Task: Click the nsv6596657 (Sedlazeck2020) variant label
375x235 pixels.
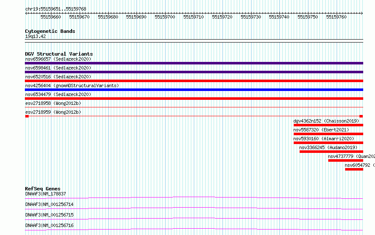Action: (58, 59)
